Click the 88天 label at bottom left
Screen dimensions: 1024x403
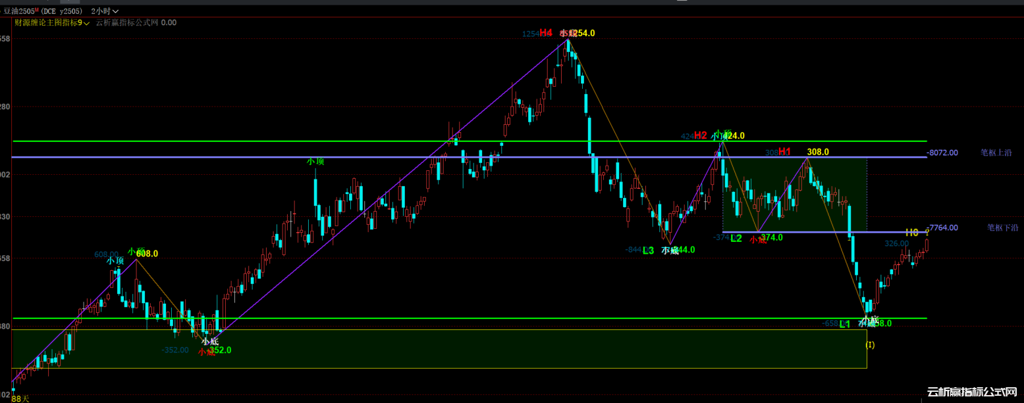[x=20, y=398]
